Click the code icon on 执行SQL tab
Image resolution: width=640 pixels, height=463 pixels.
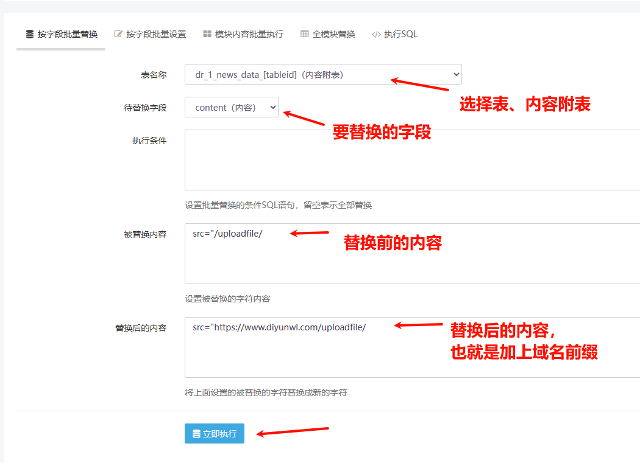(x=376, y=34)
